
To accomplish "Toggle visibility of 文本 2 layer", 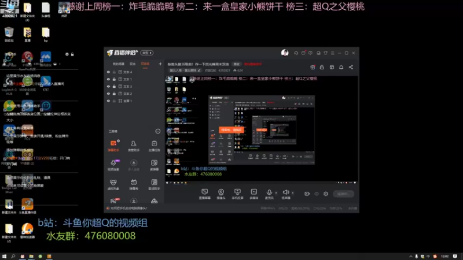I will point(108,94).
